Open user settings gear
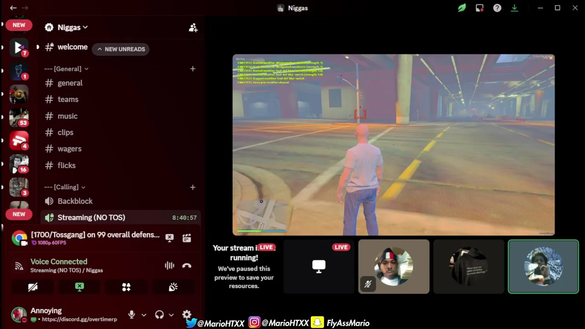 [186, 314]
